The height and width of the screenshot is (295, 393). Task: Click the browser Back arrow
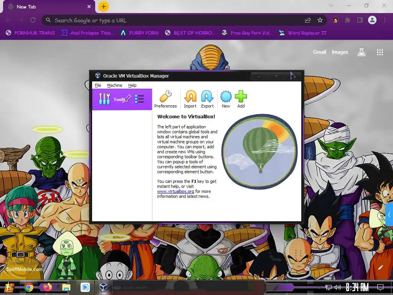8,20
